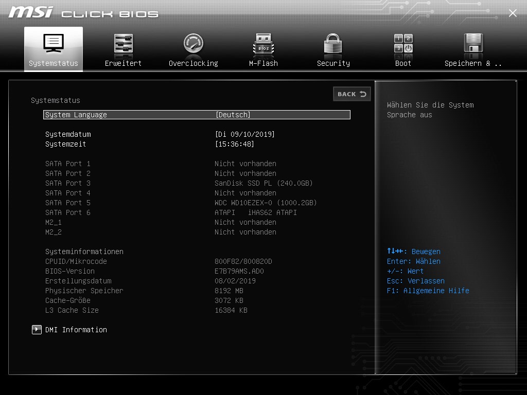Click the CPUID/Mikrocode label

76,261
